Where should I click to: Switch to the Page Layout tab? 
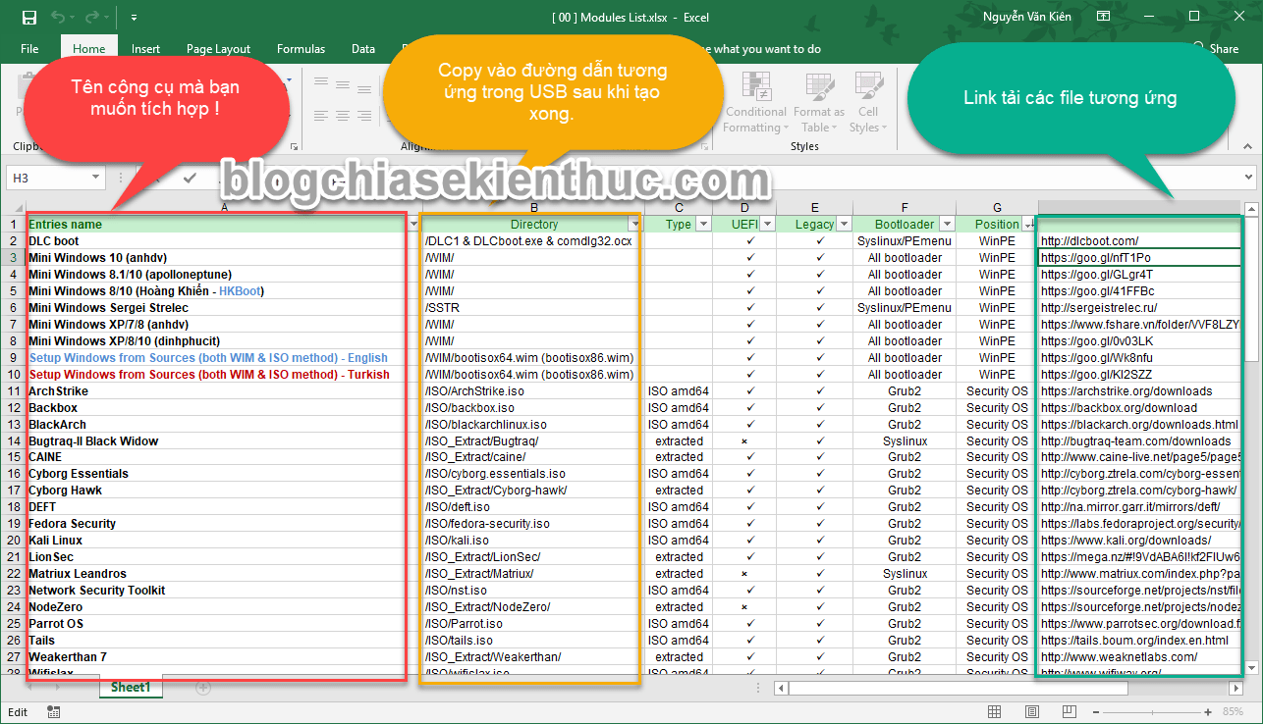[218, 49]
